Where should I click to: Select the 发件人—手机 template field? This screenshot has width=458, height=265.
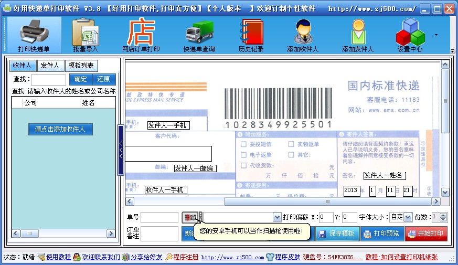(168, 125)
